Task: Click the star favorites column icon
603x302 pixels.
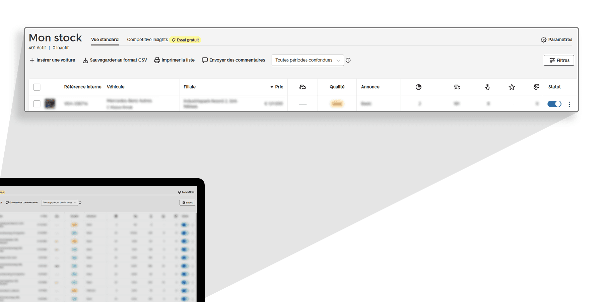Action: 512,87
